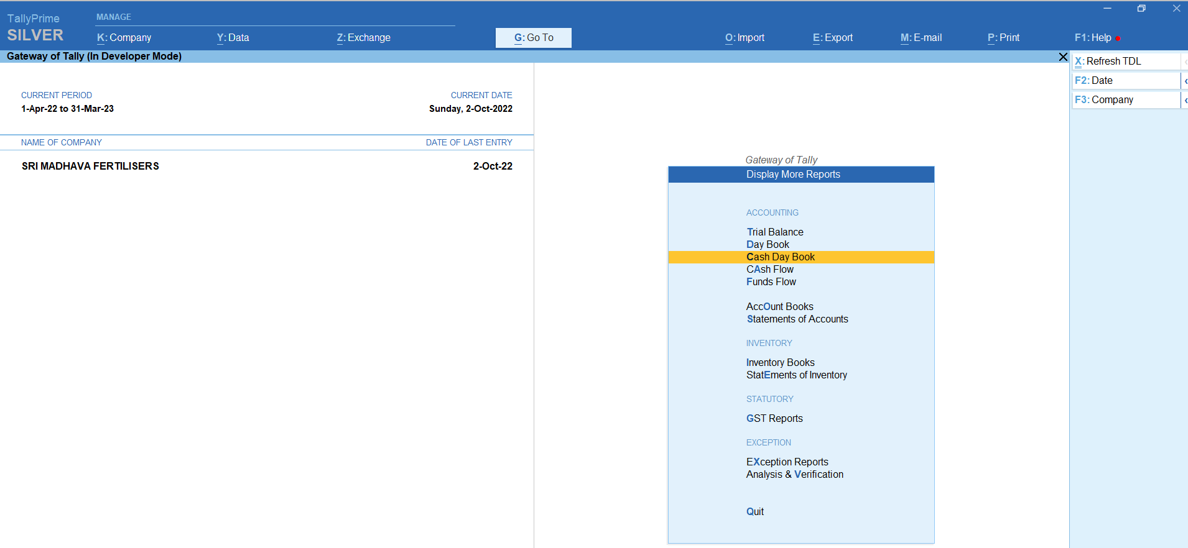Open the Z: Exchange menu

click(x=363, y=38)
